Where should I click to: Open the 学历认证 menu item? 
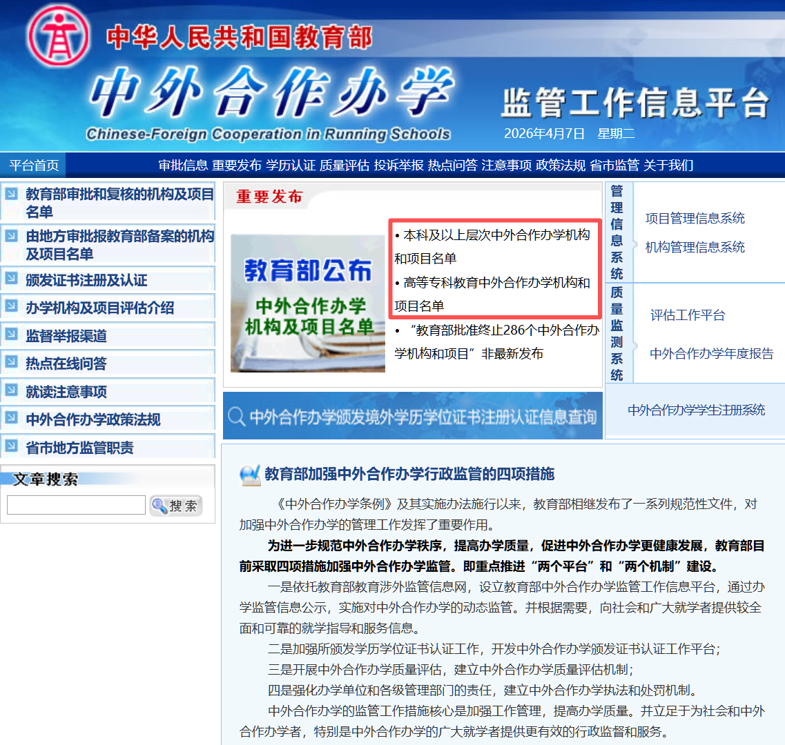click(x=290, y=166)
